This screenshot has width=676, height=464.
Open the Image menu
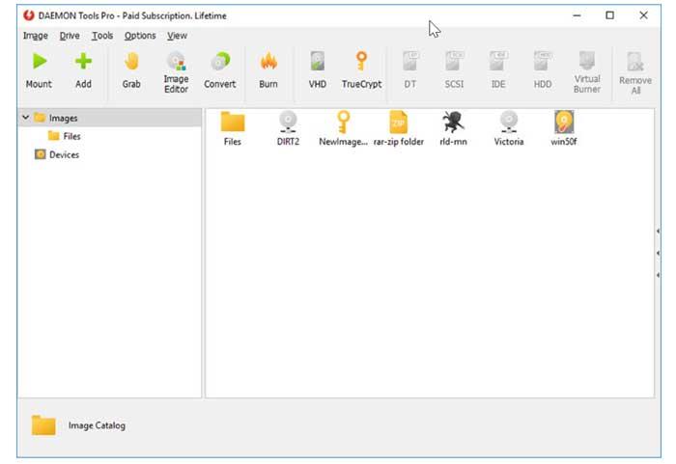pyautogui.click(x=36, y=36)
